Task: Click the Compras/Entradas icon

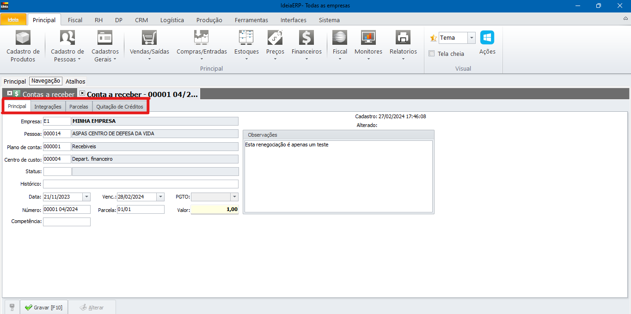Action: (202, 38)
